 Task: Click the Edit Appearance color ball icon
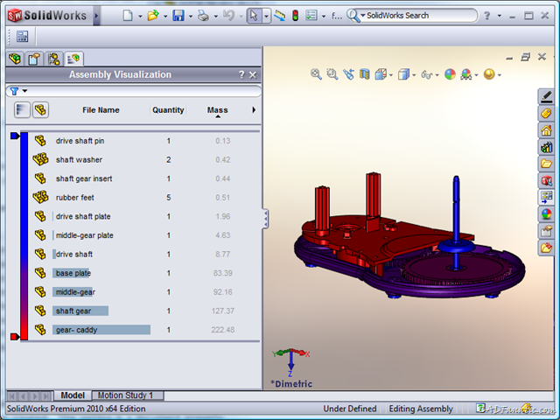click(450, 74)
